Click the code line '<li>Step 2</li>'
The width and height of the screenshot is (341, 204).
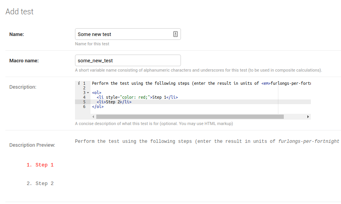click(114, 102)
